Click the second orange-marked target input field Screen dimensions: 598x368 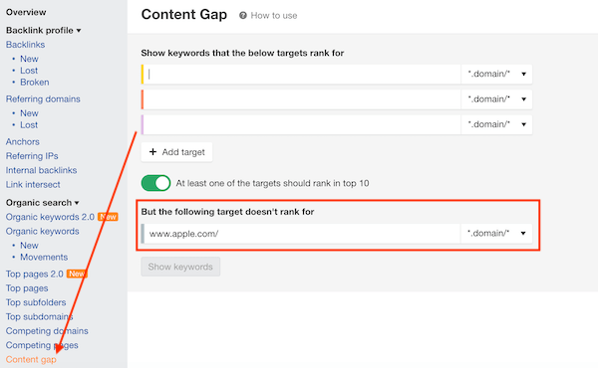coord(301,99)
